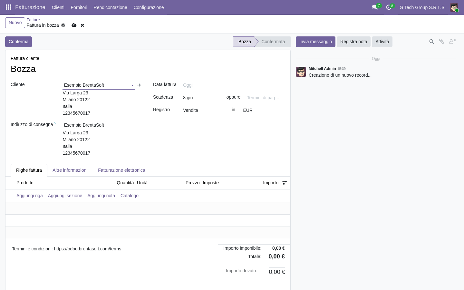This screenshot has width=464, height=290.
Task: Open the Catalogo link
Action: 130,196
